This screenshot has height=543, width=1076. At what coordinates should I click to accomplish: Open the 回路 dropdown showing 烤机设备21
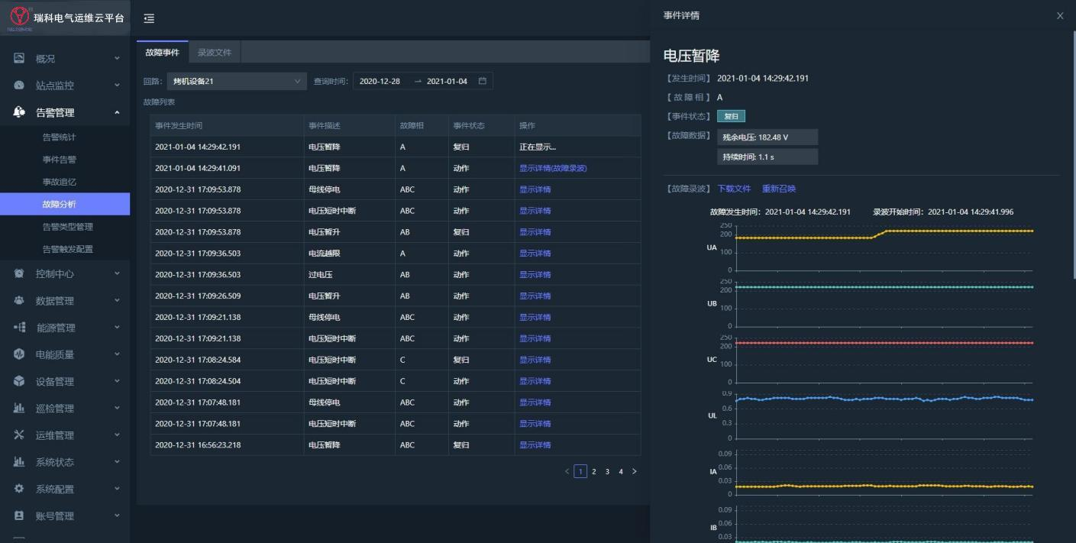tap(237, 81)
